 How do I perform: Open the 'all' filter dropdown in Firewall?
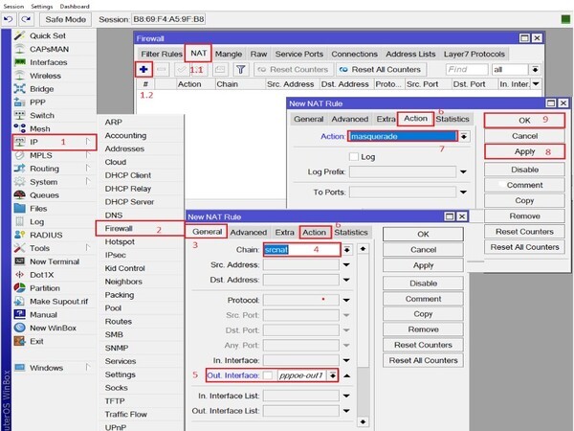pos(535,69)
